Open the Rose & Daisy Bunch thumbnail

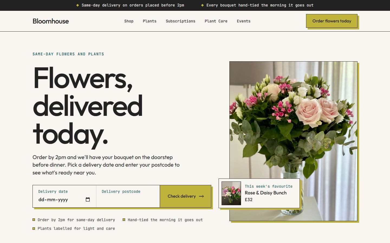pyautogui.click(x=231, y=193)
